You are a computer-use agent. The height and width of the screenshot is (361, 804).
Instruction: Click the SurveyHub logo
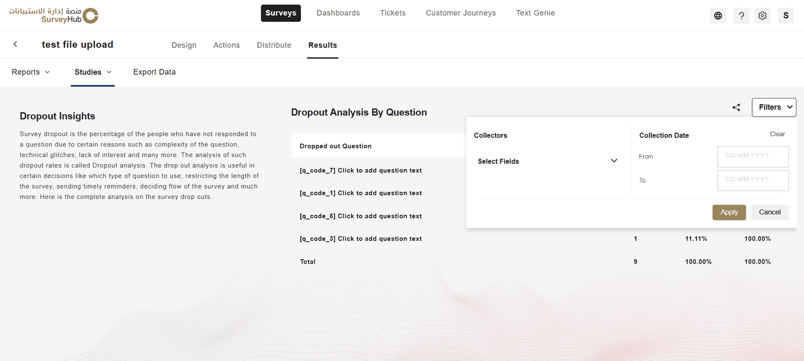pyautogui.click(x=54, y=16)
